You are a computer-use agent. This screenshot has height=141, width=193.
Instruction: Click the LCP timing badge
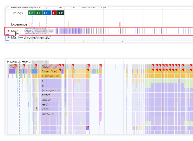pyautogui.click(x=60, y=13)
